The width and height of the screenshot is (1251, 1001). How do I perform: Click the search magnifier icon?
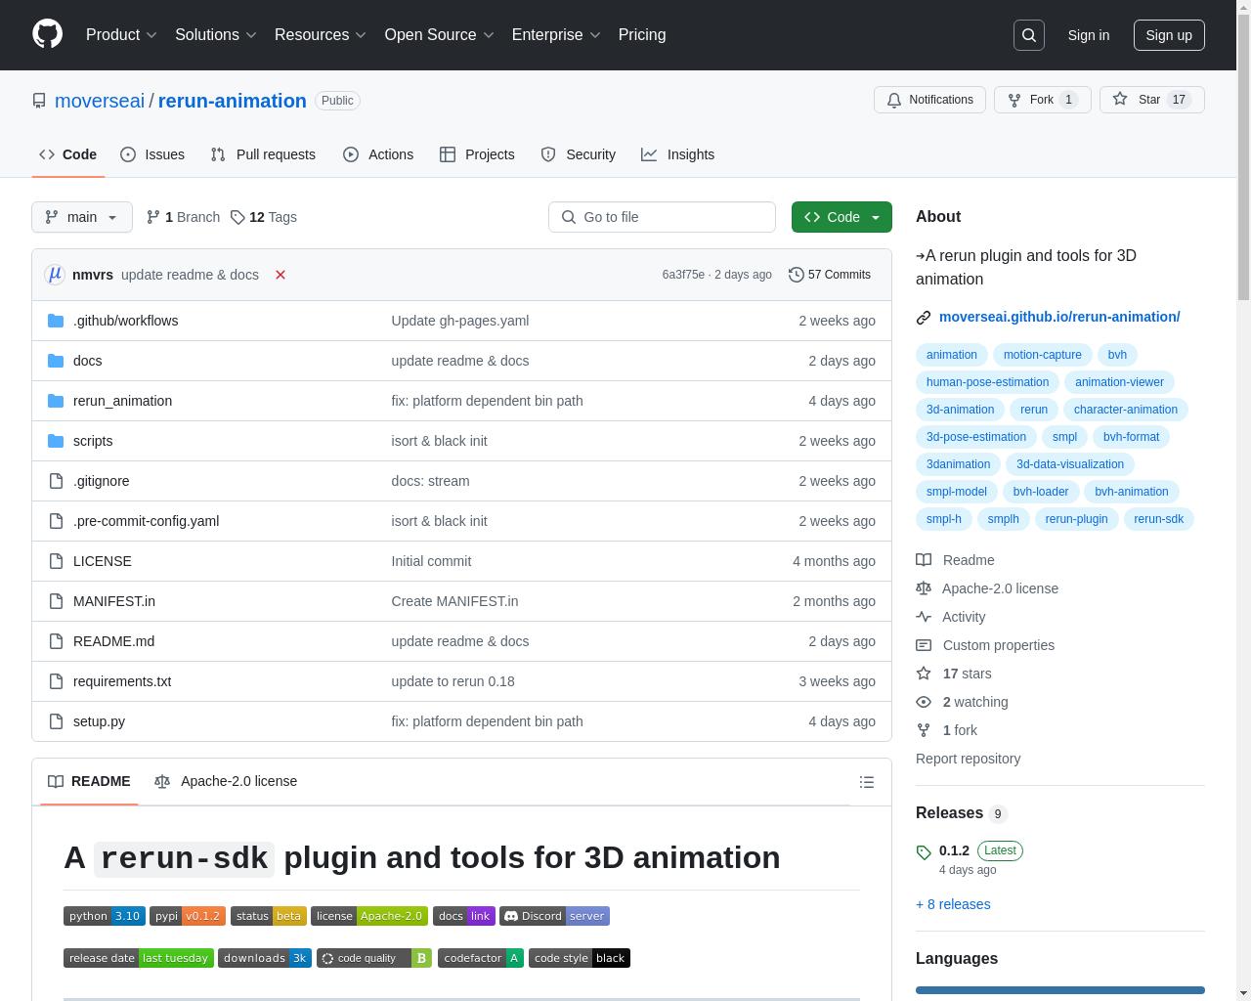[1029, 35]
